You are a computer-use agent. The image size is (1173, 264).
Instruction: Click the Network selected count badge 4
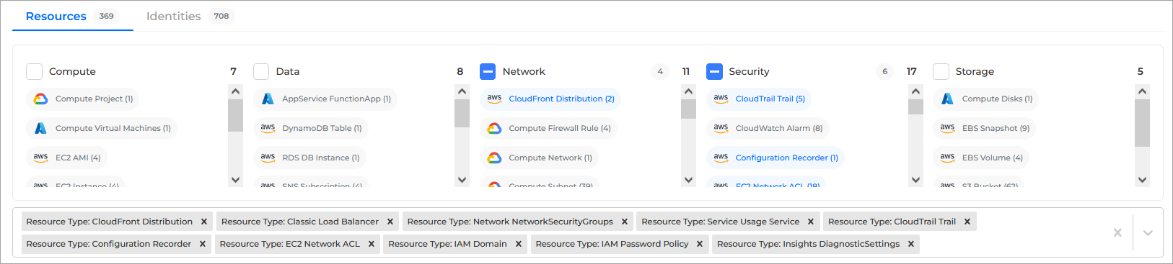(x=659, y=71)
